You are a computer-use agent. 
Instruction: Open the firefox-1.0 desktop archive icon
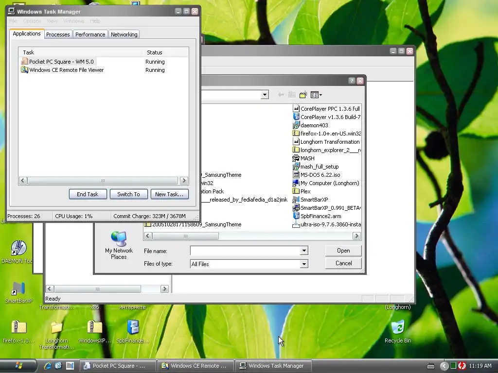(18, 331)
